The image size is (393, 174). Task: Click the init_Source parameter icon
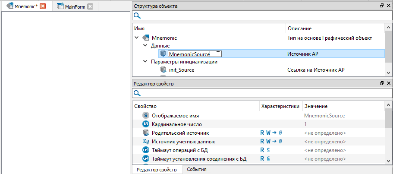(x=163, y=70)
